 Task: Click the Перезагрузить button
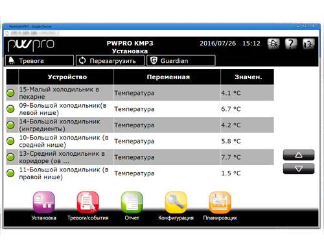pos(110,60)
